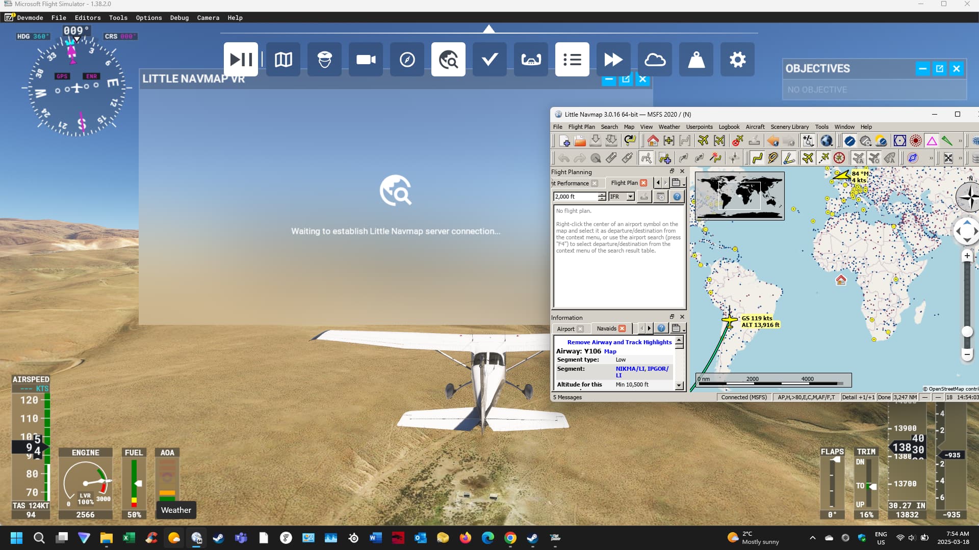This screenshot has height=550, width=979.
Task: Click the blue Help question mark in Flight Planning
Action: pyautogui.click(x=677, y=197)
